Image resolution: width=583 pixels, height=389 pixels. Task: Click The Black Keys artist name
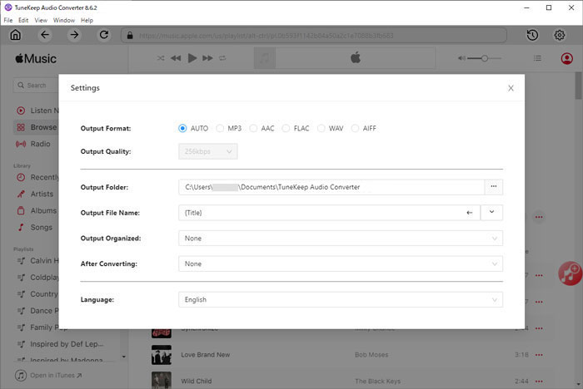click(378, 382)
